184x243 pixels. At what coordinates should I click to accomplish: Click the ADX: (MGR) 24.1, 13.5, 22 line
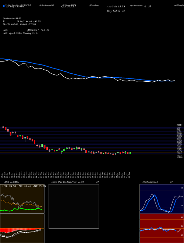(26, 30)
